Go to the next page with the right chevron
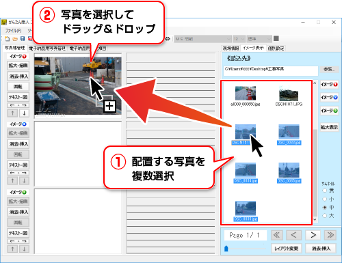Screen dimensions: 342x263 (x=313, y=235)
